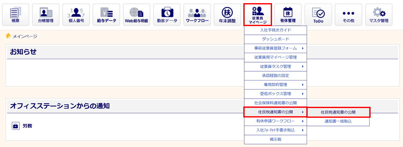Click the オフィスステーションからの通知 heading
The image size is (403, 147).
(60, 106)
